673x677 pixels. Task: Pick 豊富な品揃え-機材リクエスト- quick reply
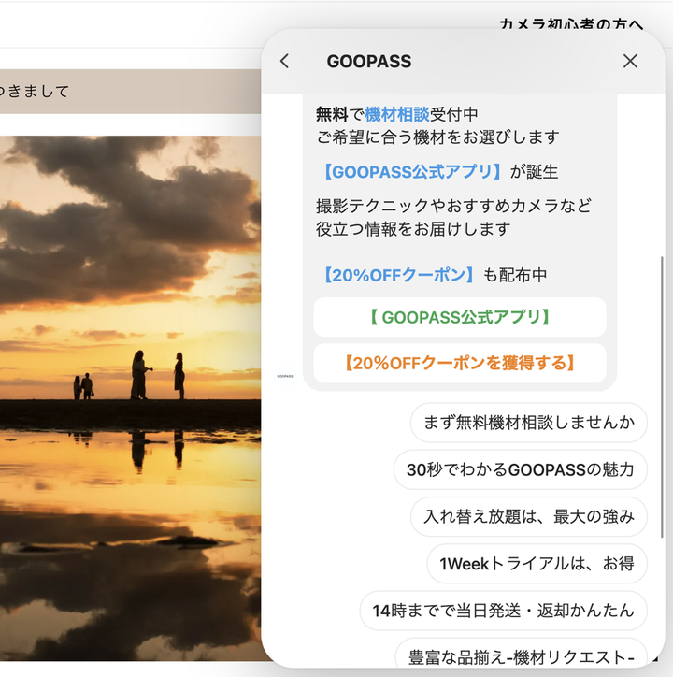tap(521, 654)
